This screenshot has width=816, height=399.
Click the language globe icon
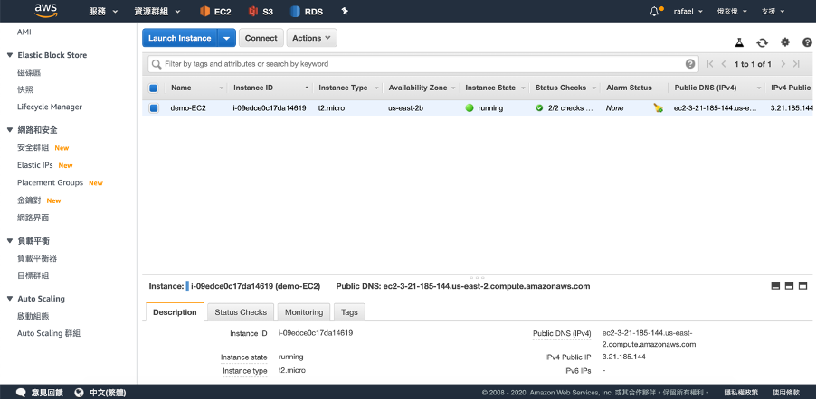[79, 393]
